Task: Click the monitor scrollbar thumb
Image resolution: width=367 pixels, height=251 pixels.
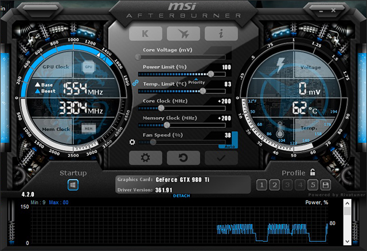Action: tap(348, 211)
